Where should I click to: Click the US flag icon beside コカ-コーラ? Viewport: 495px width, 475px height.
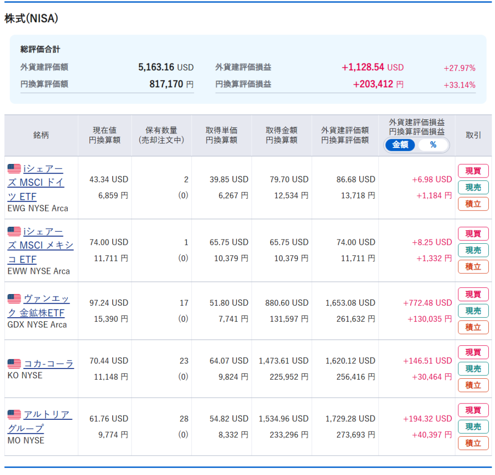click(14, 364)
